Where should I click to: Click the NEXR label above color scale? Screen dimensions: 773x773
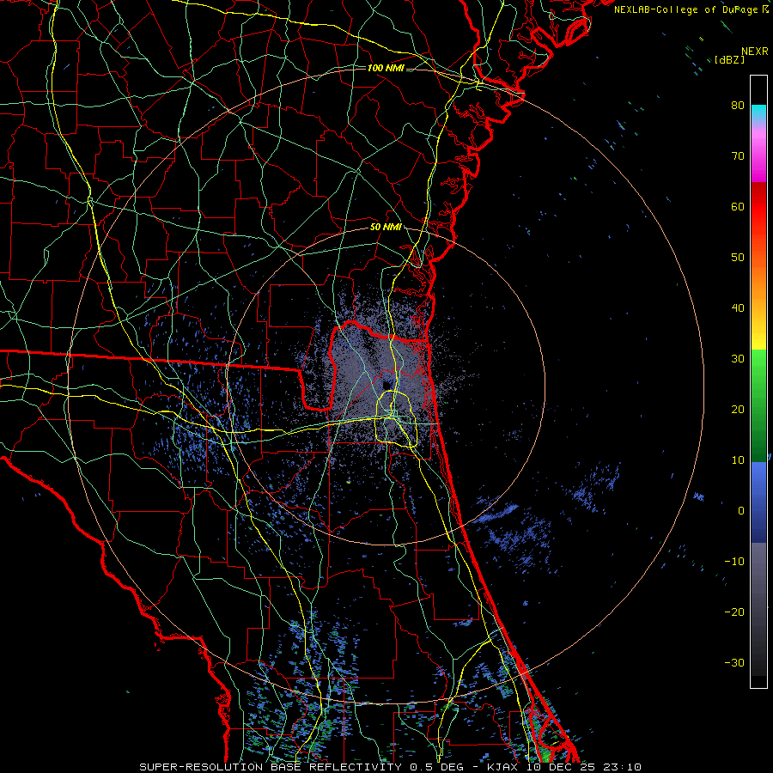click(x=754, y=52)
